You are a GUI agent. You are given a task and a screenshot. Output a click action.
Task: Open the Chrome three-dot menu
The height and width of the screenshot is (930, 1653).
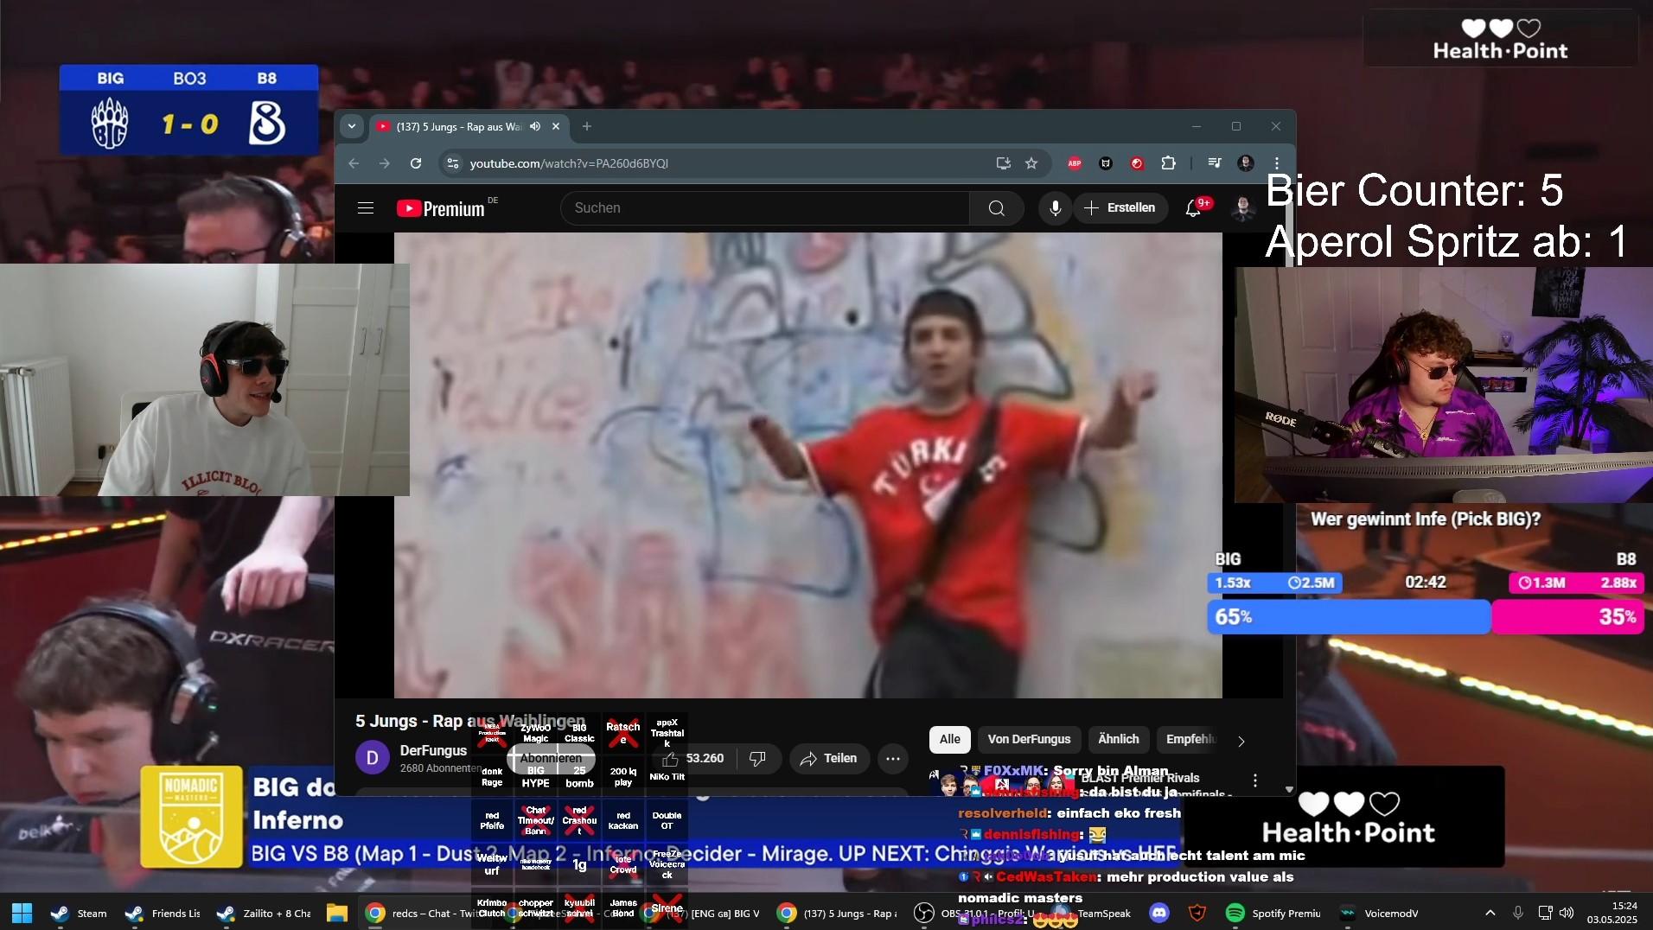pos(1277,163)
